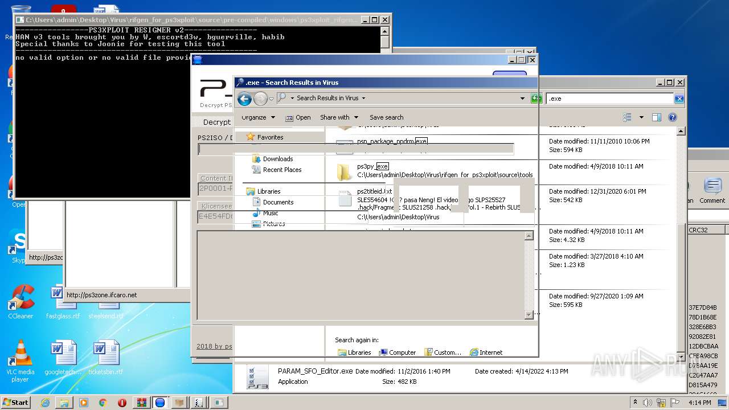Switch to the blue-icon app taskbar button

coord(161,402)
